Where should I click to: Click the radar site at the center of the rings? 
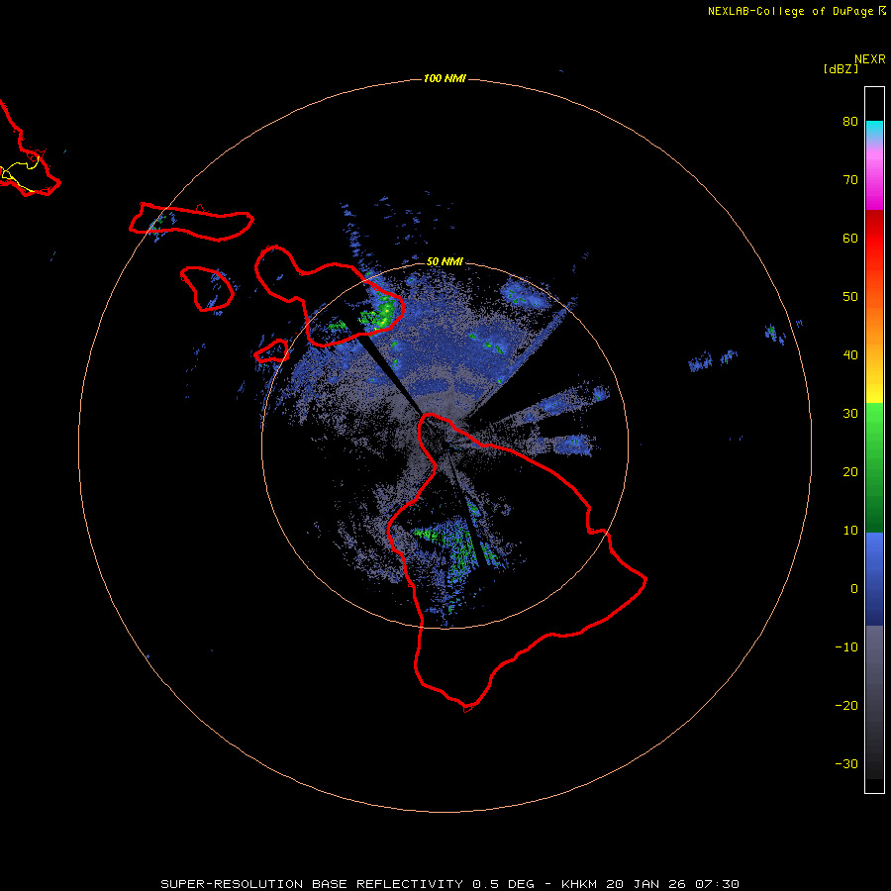click(x=445, y=445)
